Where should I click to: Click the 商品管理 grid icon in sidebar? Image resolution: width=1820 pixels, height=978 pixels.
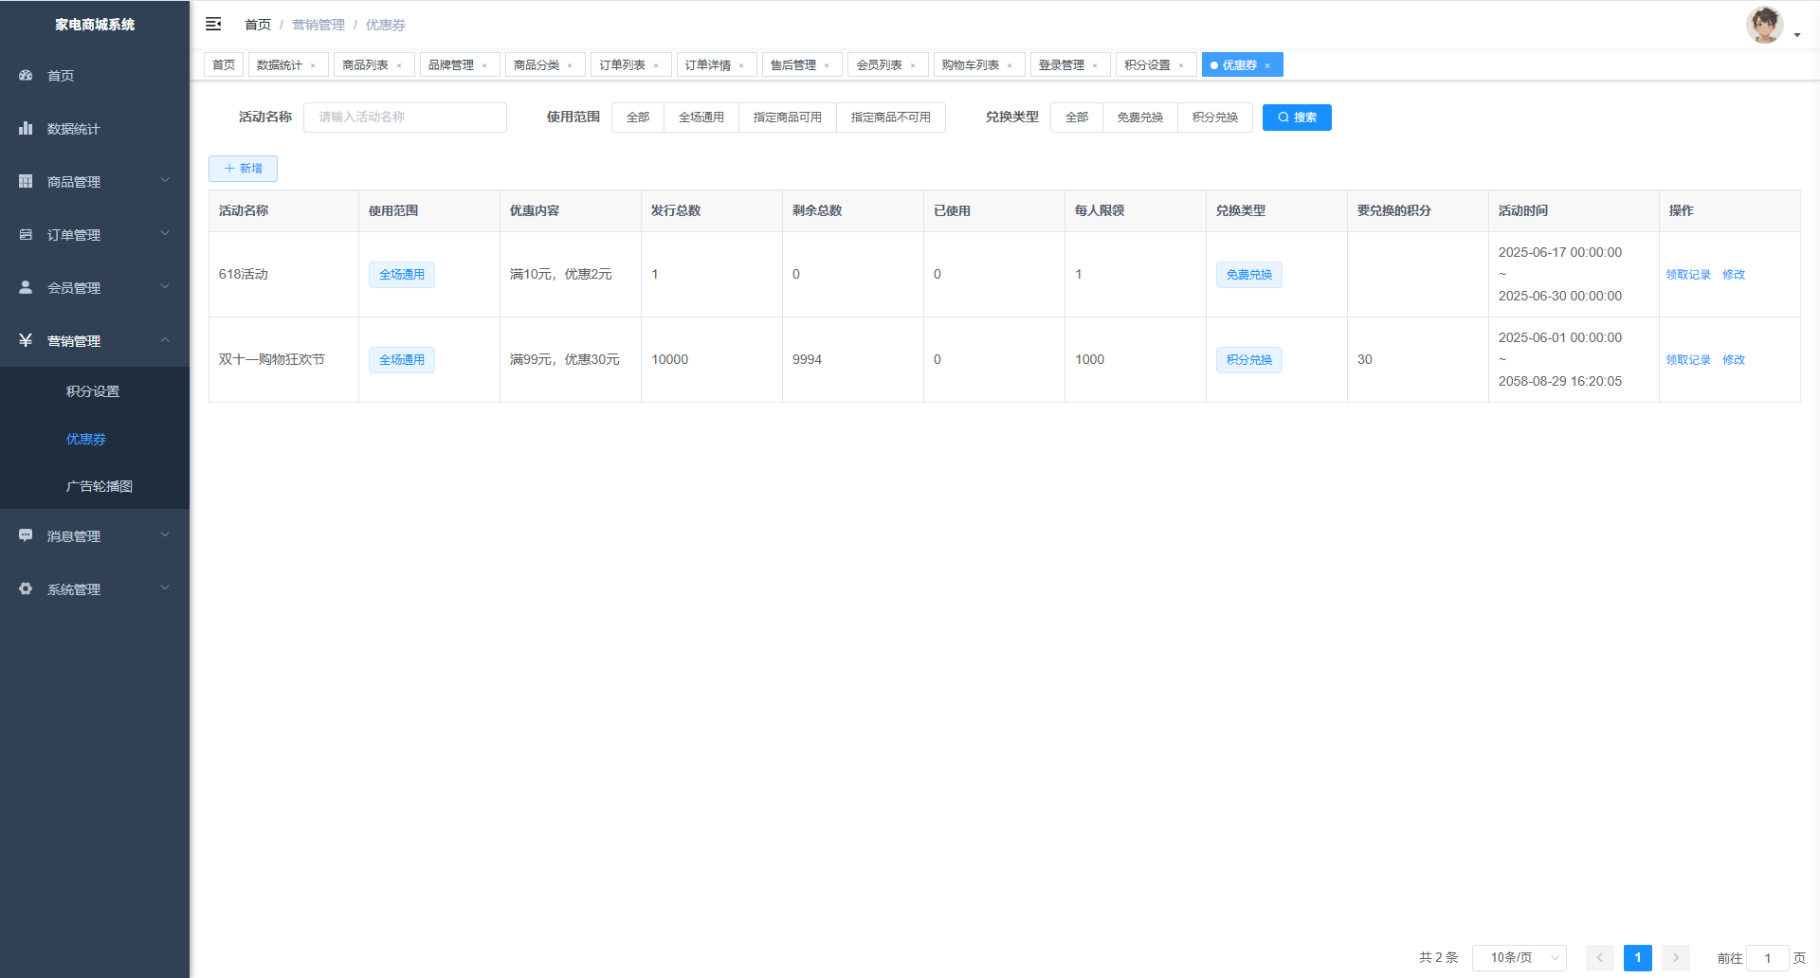(26, 181)
